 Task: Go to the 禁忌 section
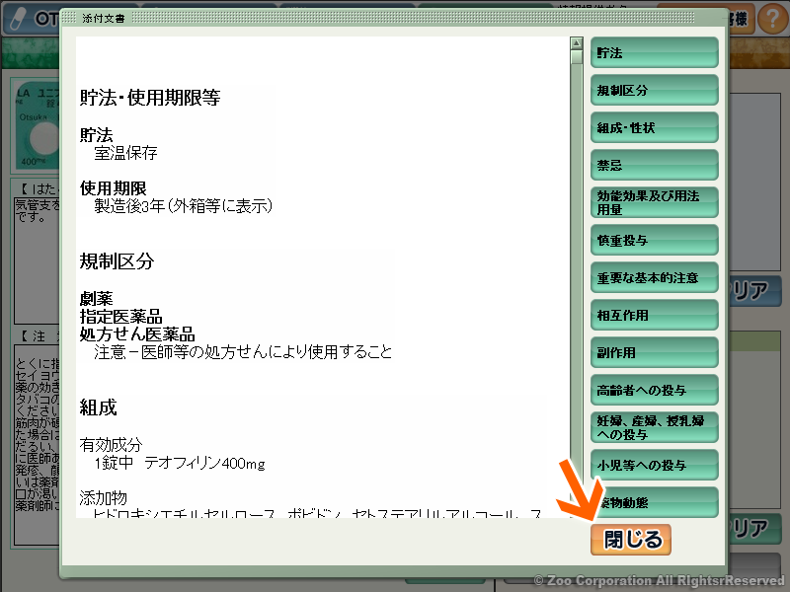coord(654,165)
